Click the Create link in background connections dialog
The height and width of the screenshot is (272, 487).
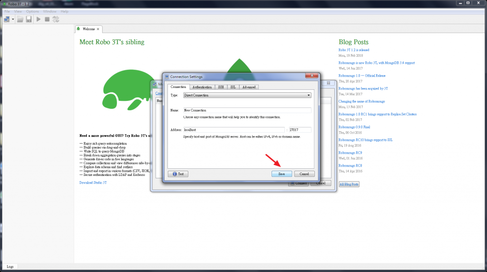tap(159, 93)
